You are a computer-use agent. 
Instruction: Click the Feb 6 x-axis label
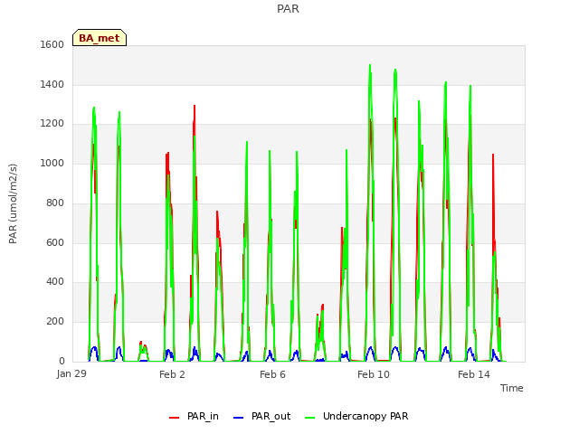tap(272, 374)
